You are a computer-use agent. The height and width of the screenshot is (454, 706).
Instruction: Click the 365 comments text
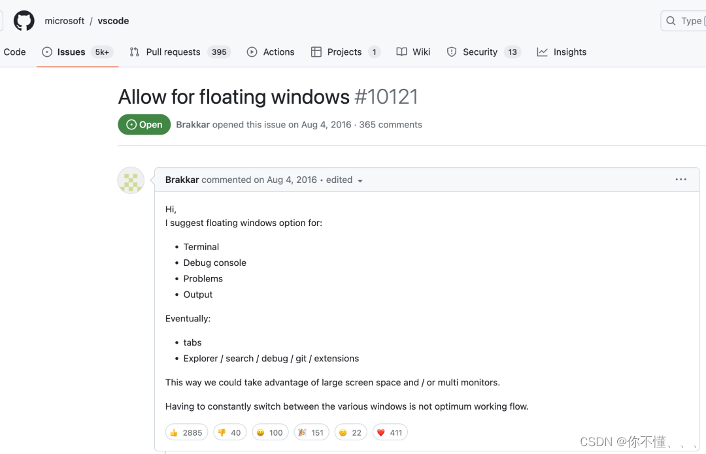click(x=390, y=125)
